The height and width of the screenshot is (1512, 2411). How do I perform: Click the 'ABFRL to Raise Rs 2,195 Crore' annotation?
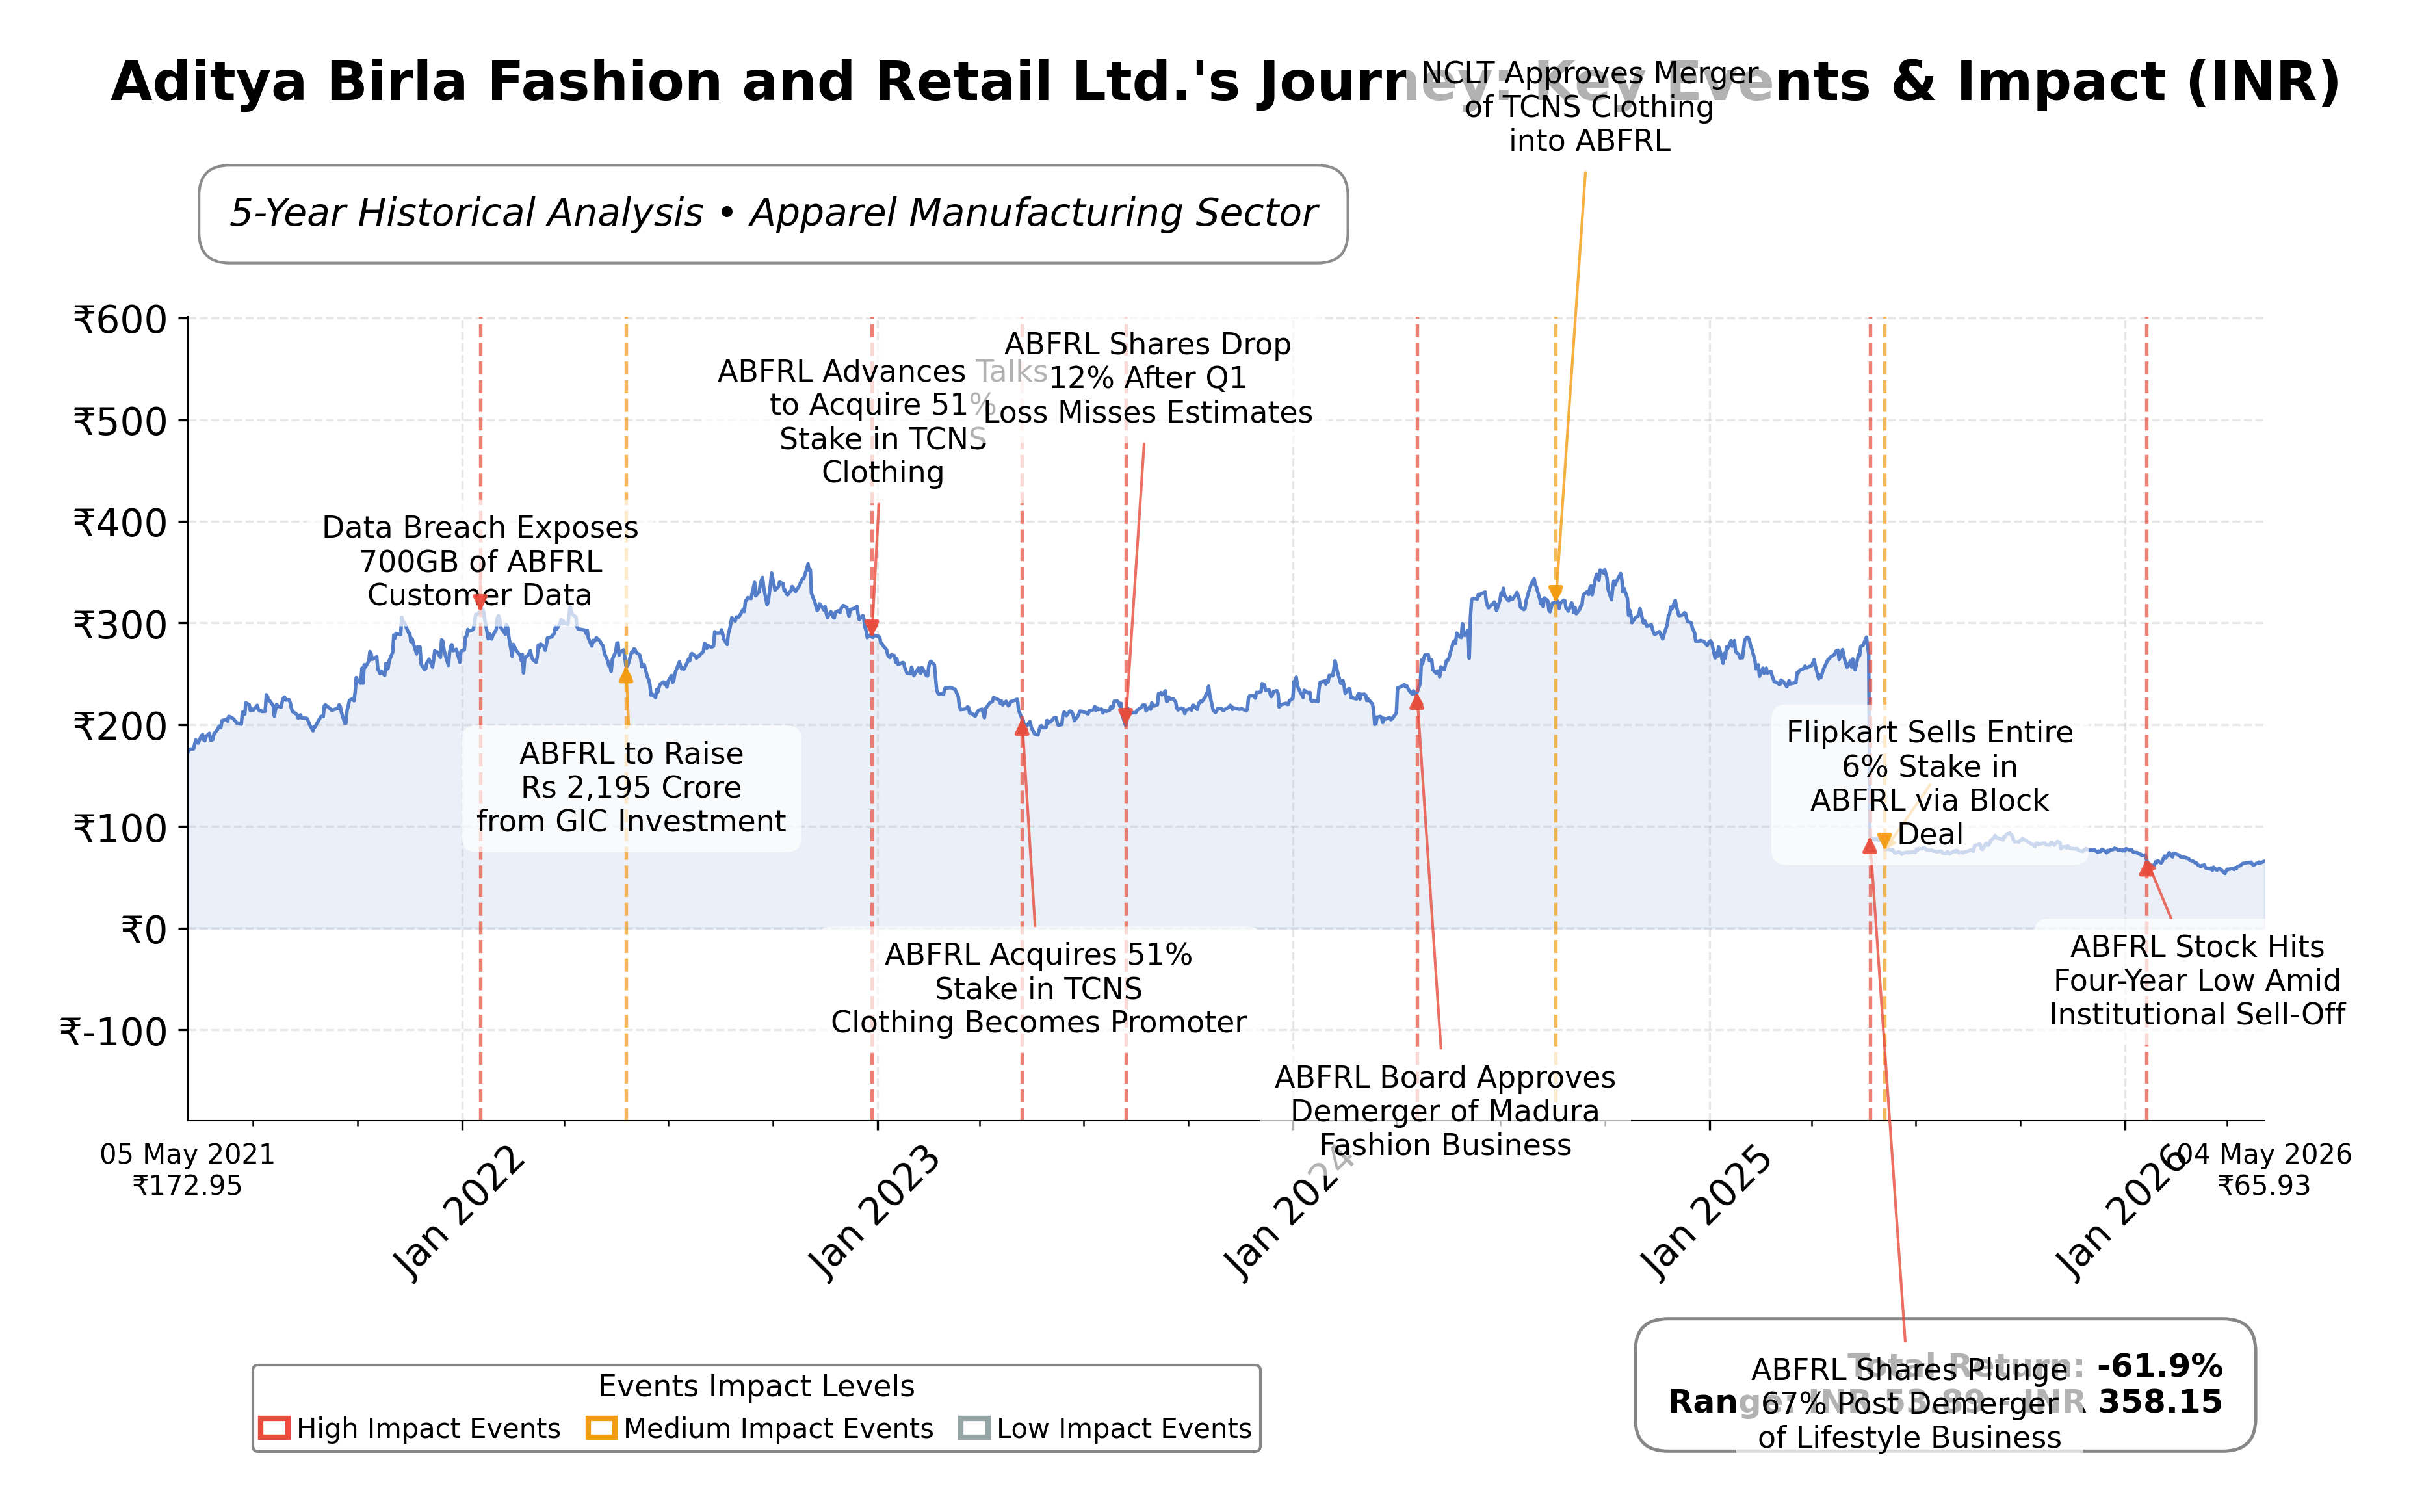tap(631, 788)
